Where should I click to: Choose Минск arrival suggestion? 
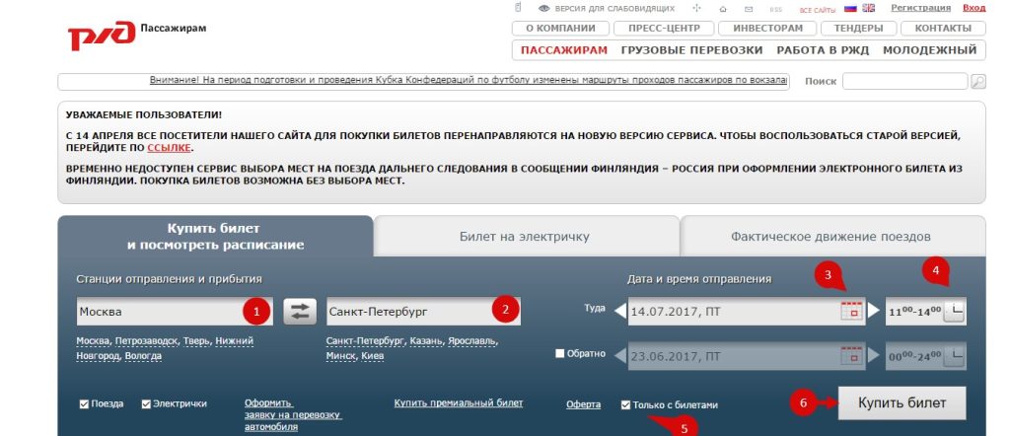pyautogui.click(x=340, y=355)
